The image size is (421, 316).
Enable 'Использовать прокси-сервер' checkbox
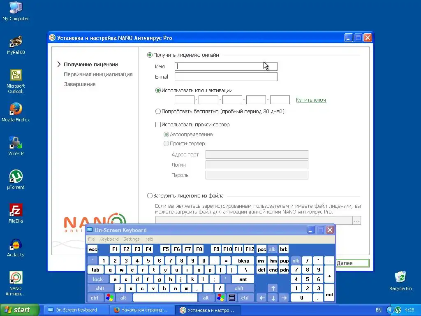158,124
